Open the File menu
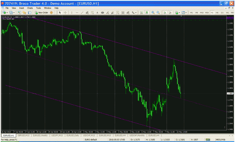 point(7,8)
